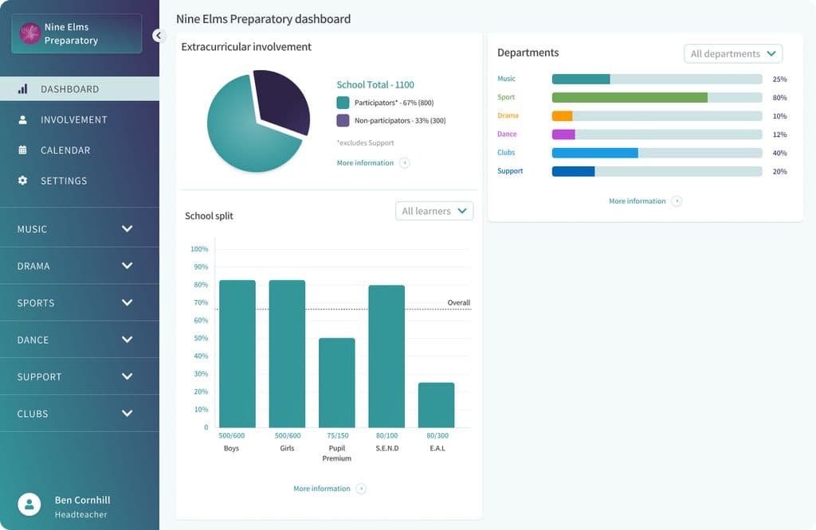
Task: Open the All departments dropdown
Action: click(x=733, y=53)
